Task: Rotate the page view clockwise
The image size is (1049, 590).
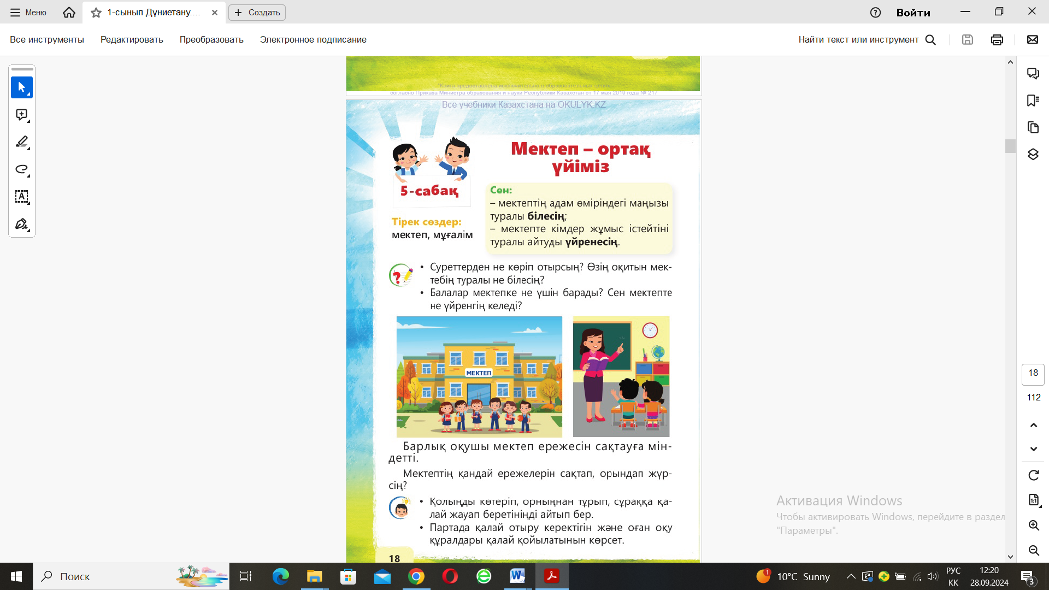Action: 1033,475
